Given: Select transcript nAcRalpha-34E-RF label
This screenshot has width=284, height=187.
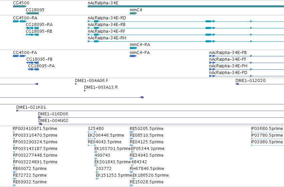Looking at the screenshot, I should click(106, 31).
